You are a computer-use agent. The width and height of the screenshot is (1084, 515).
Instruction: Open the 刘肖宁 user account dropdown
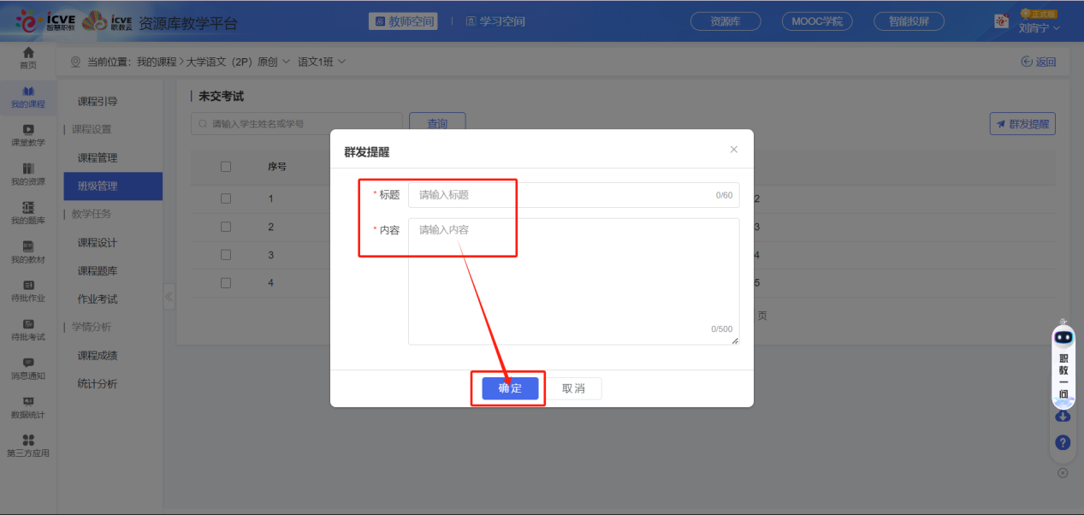click(x=1039, y=27)
